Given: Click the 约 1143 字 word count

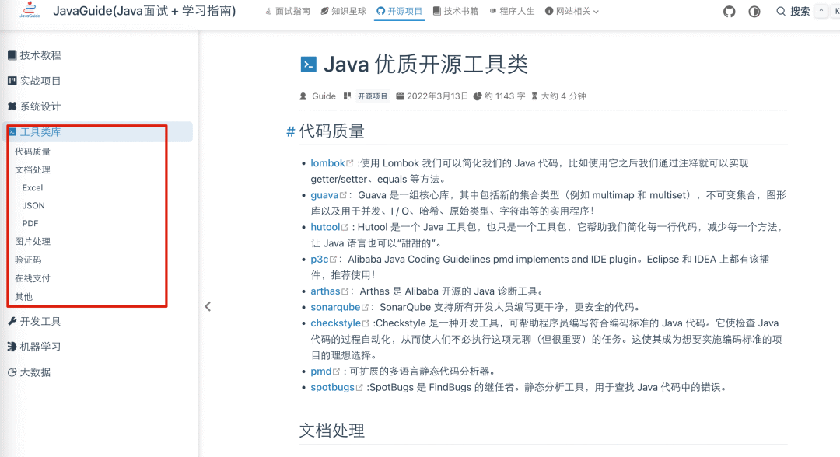Looking at the screenshot, I should pyautogui.click(x=505, y=96).
